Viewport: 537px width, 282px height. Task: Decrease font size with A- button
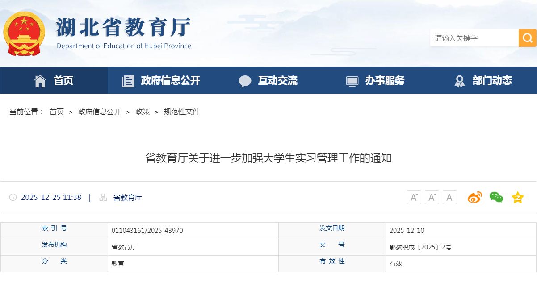pyautogui.click(x=432, y=197)
